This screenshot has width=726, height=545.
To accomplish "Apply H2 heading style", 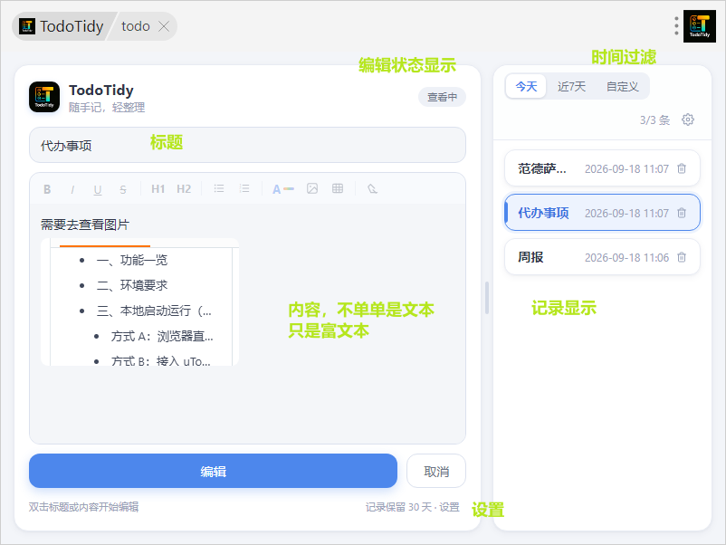I will 184,189.
